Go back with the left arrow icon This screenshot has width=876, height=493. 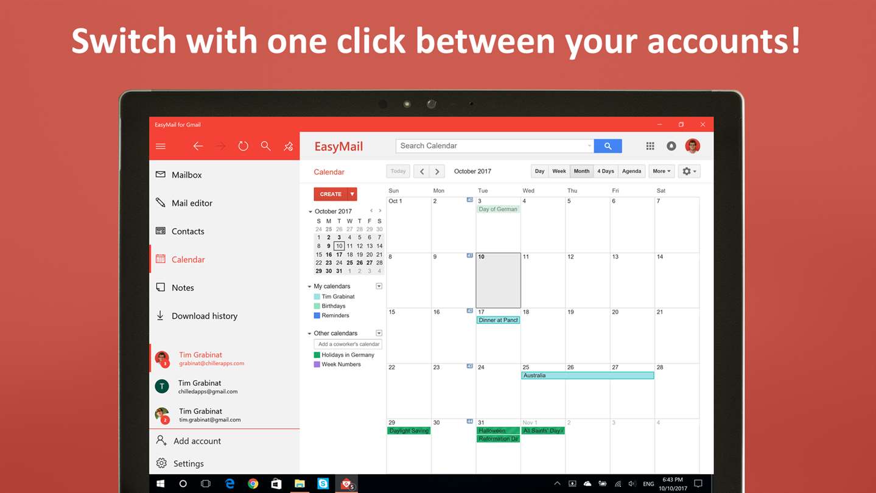point(198,146)
